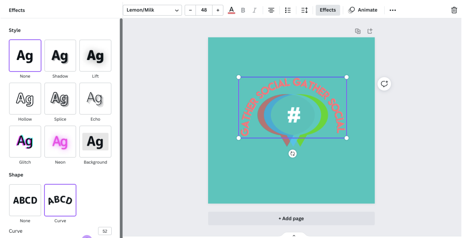Apply the Echo text style

point(95,99)
